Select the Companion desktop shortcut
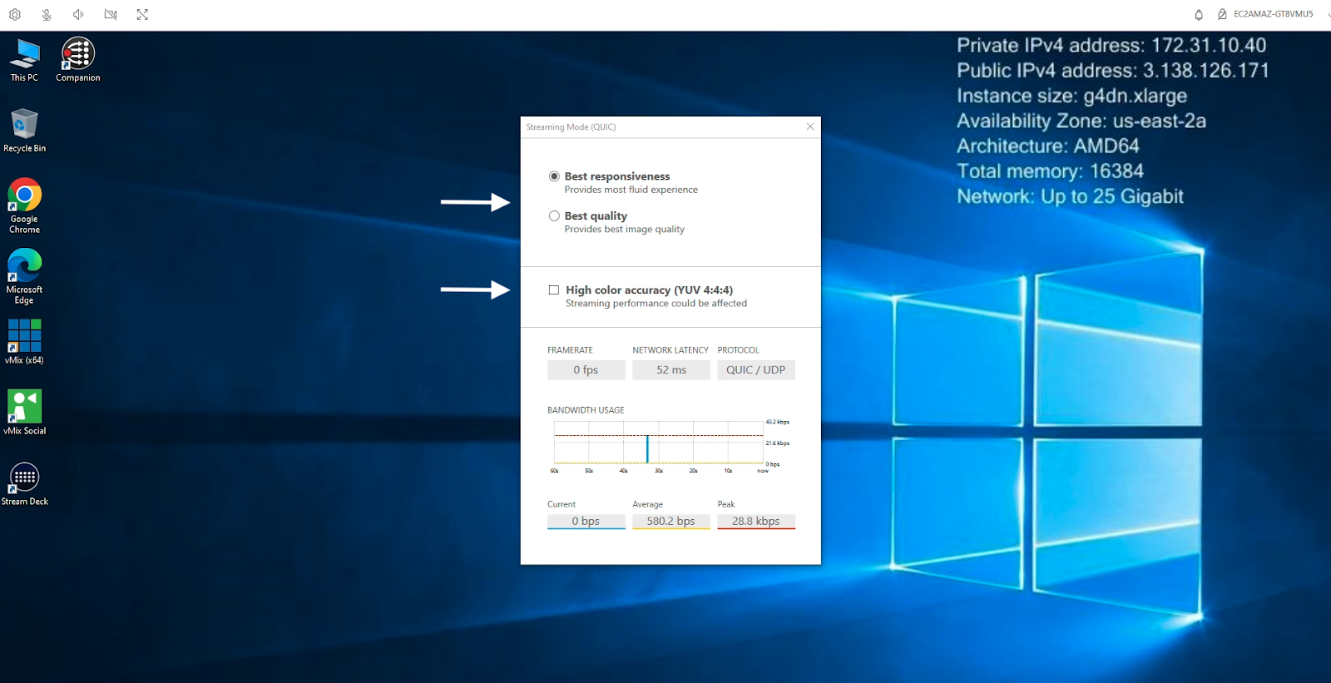 78,60
